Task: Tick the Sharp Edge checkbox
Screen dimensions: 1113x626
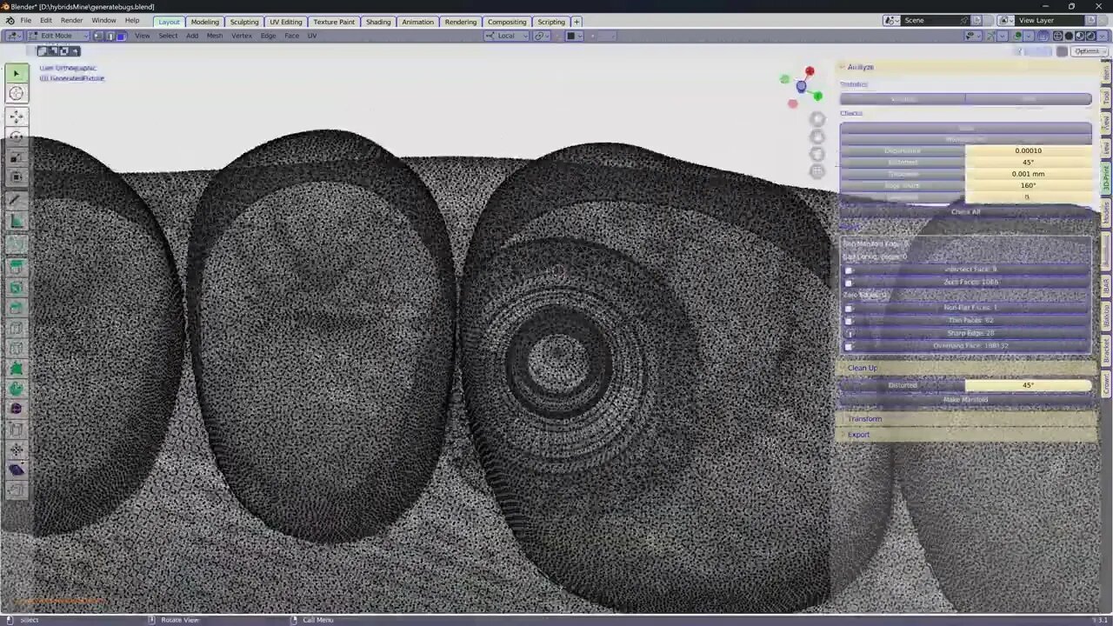Action: click(x=850, y=333)
